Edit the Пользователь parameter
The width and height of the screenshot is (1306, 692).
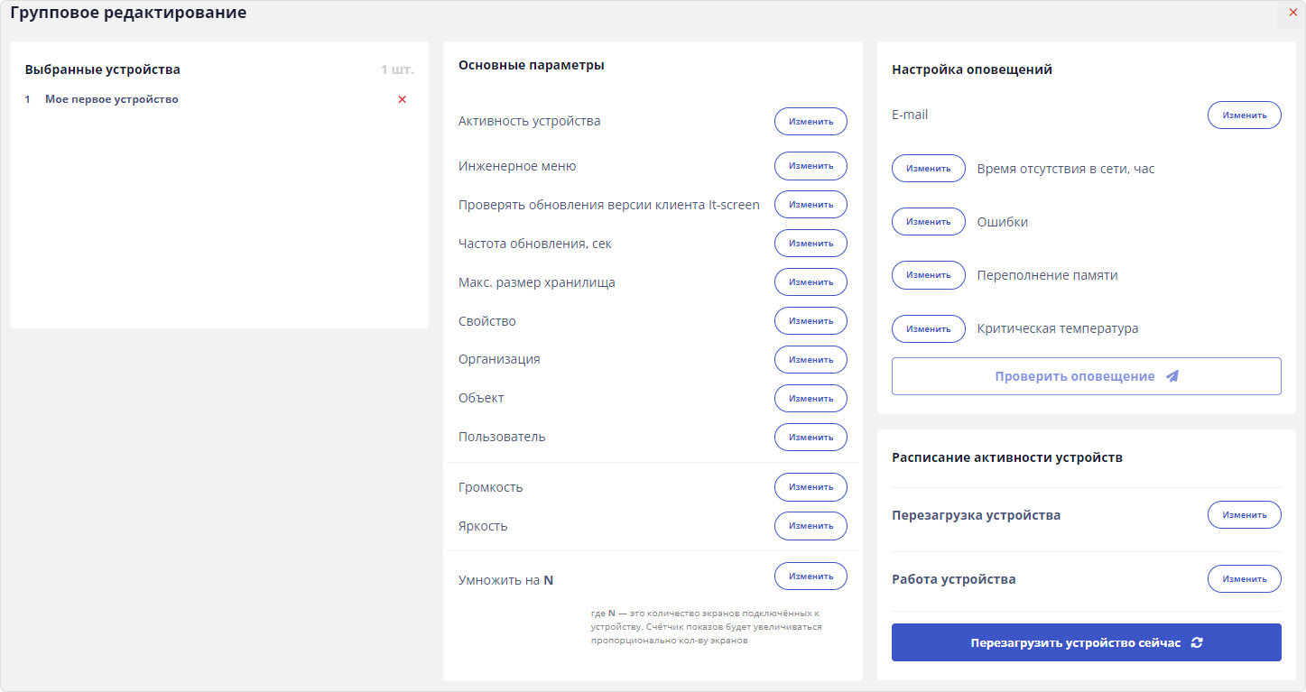(x=810, y=438)
